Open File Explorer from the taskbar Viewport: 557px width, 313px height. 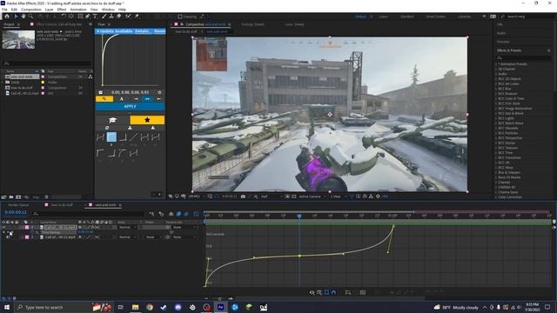click(x=136, y=307)
